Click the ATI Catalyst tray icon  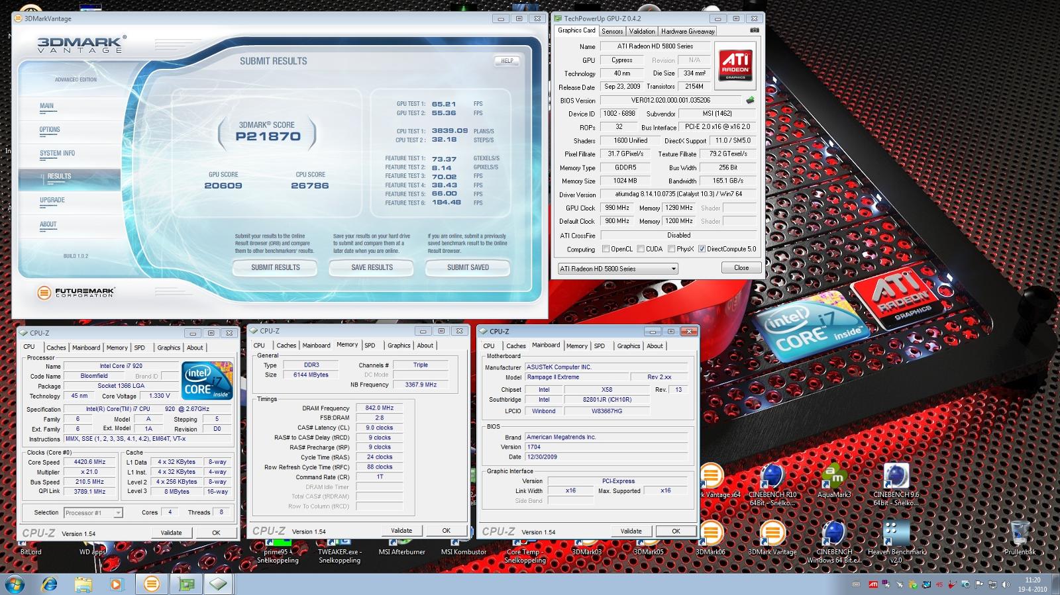click(x=873, y=584)
